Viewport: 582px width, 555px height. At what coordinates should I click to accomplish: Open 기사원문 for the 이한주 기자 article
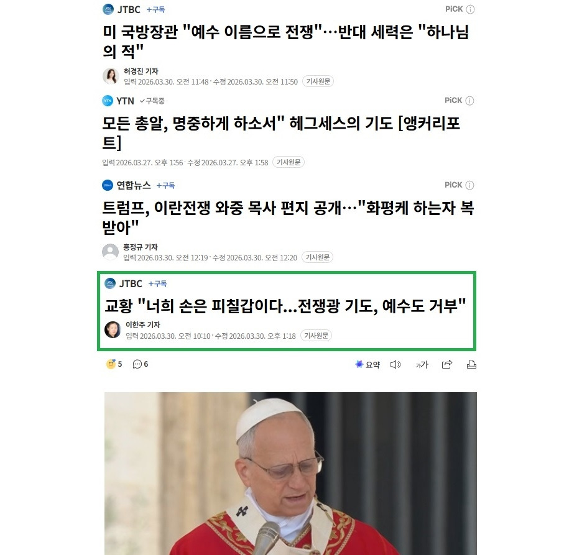(x=316, y=336)
